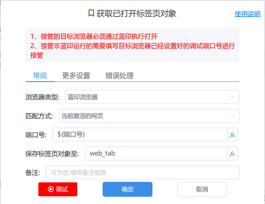
Task: Confirm with the 确定 button
Action: coord(128,189)
